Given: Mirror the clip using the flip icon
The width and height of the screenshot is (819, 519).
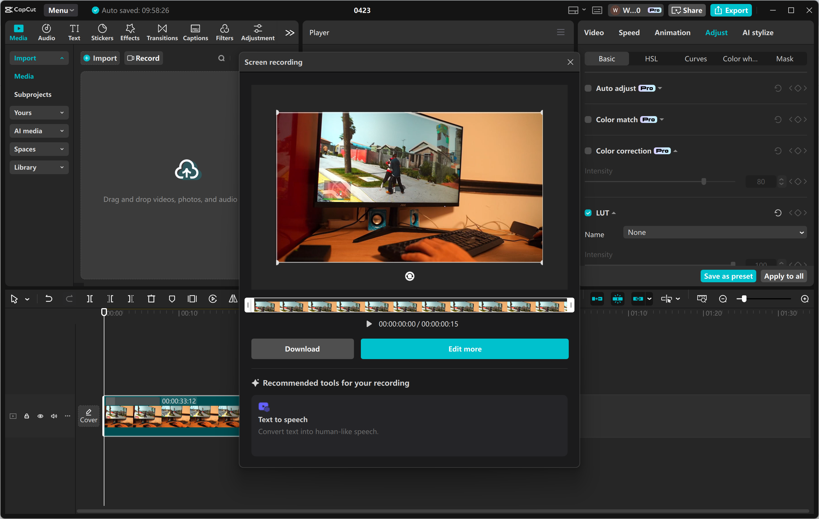Looking at the screenshot, I should (233, 299).
